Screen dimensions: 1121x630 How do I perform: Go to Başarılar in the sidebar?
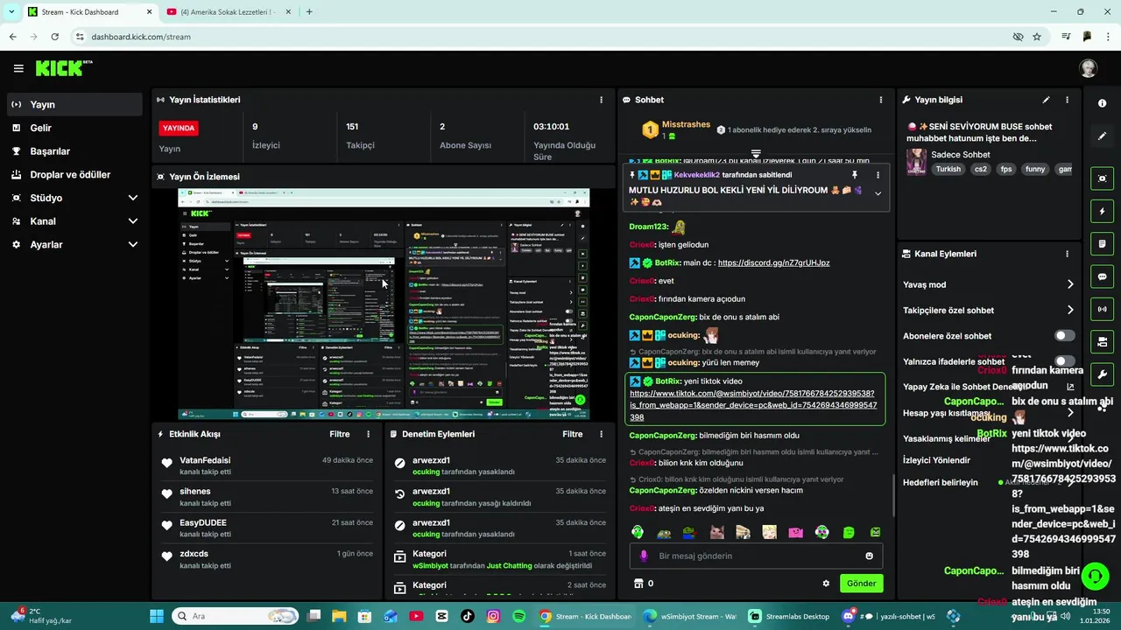click(x=74, y=151)
